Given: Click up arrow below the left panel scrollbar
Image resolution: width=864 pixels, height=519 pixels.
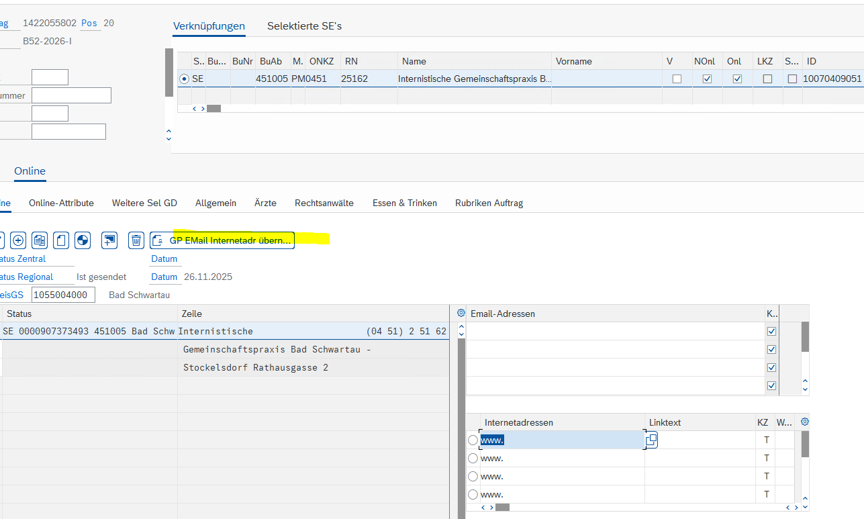Looking at the screenshot, I should click(x=169, y=132).
